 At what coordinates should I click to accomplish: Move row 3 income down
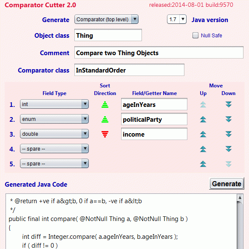[x=229, y=134]
